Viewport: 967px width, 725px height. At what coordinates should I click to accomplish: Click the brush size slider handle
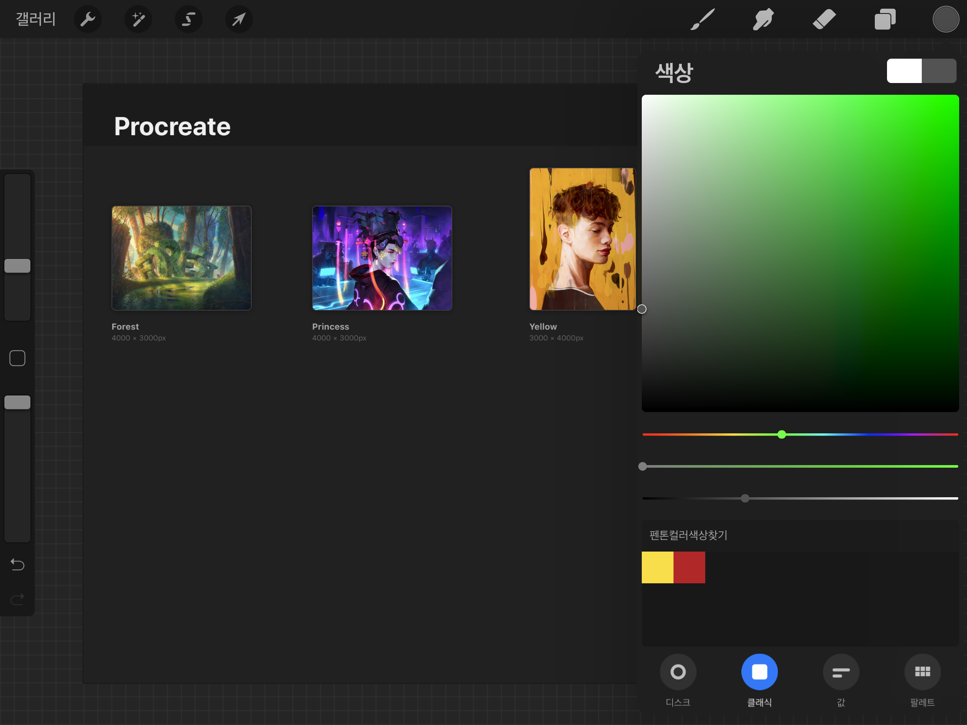click(17, 266)
